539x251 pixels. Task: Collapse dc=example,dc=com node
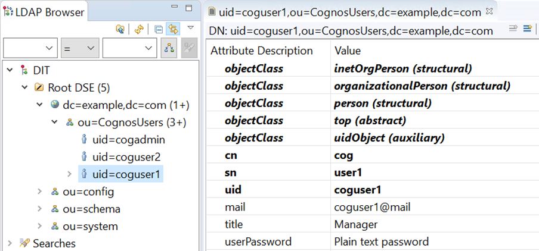click(39, 105)
